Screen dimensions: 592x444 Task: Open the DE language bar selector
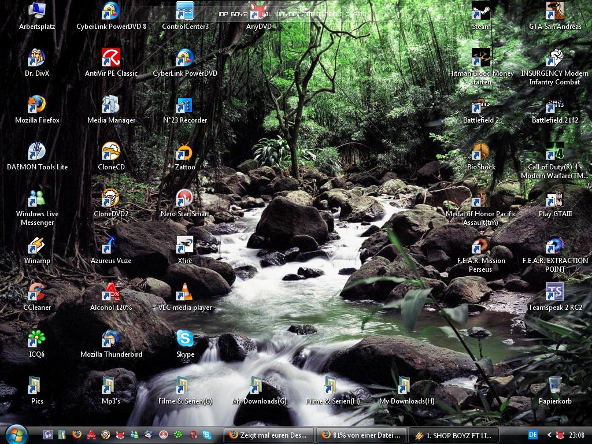pyautogui.click(x=533, y=435)
